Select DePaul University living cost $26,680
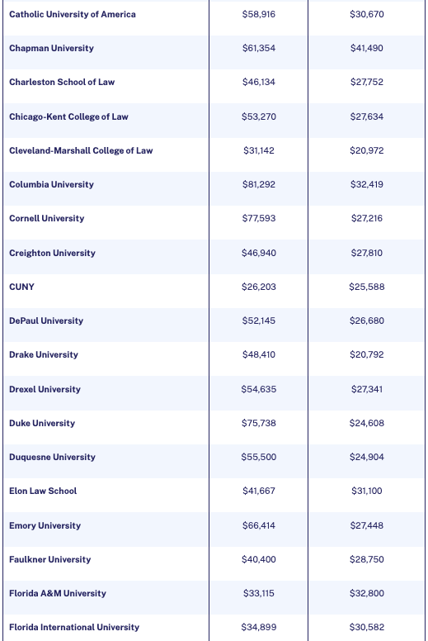The image size is (428, 641). click(366, 320)
